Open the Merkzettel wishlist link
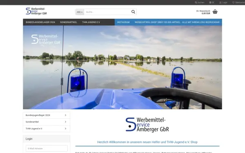The width and height of the screenshot is (245, 153). [x=238, y=2]
